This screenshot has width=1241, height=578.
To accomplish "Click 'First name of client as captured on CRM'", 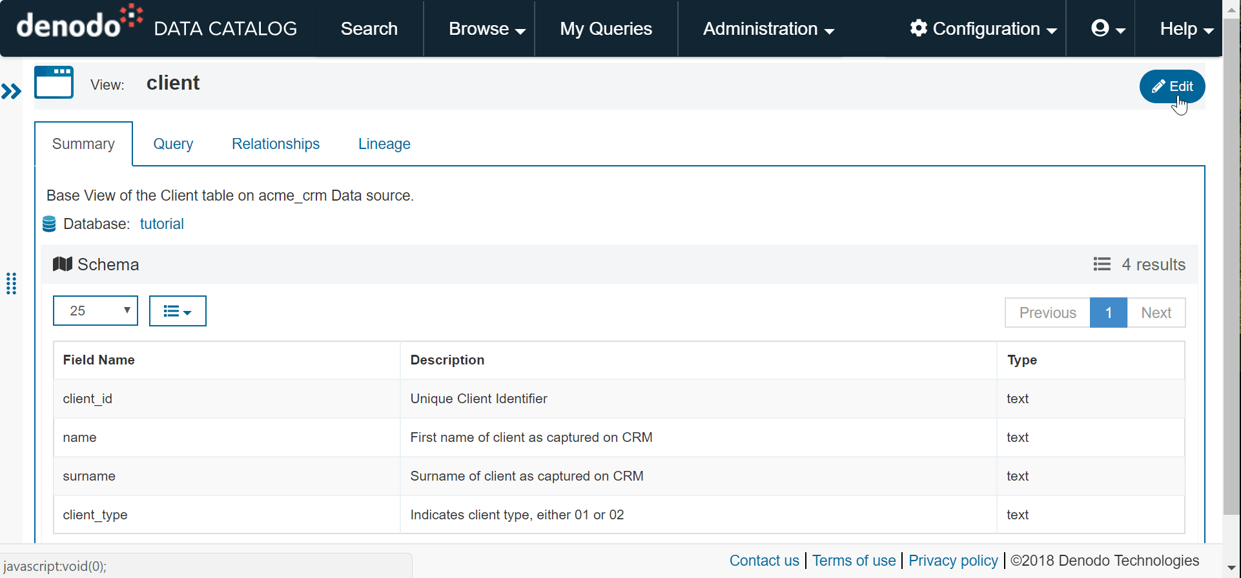I will 531,437.
